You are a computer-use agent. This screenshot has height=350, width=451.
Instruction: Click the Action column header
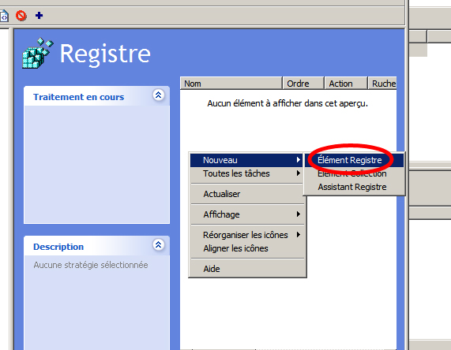[x=346, y=84]
